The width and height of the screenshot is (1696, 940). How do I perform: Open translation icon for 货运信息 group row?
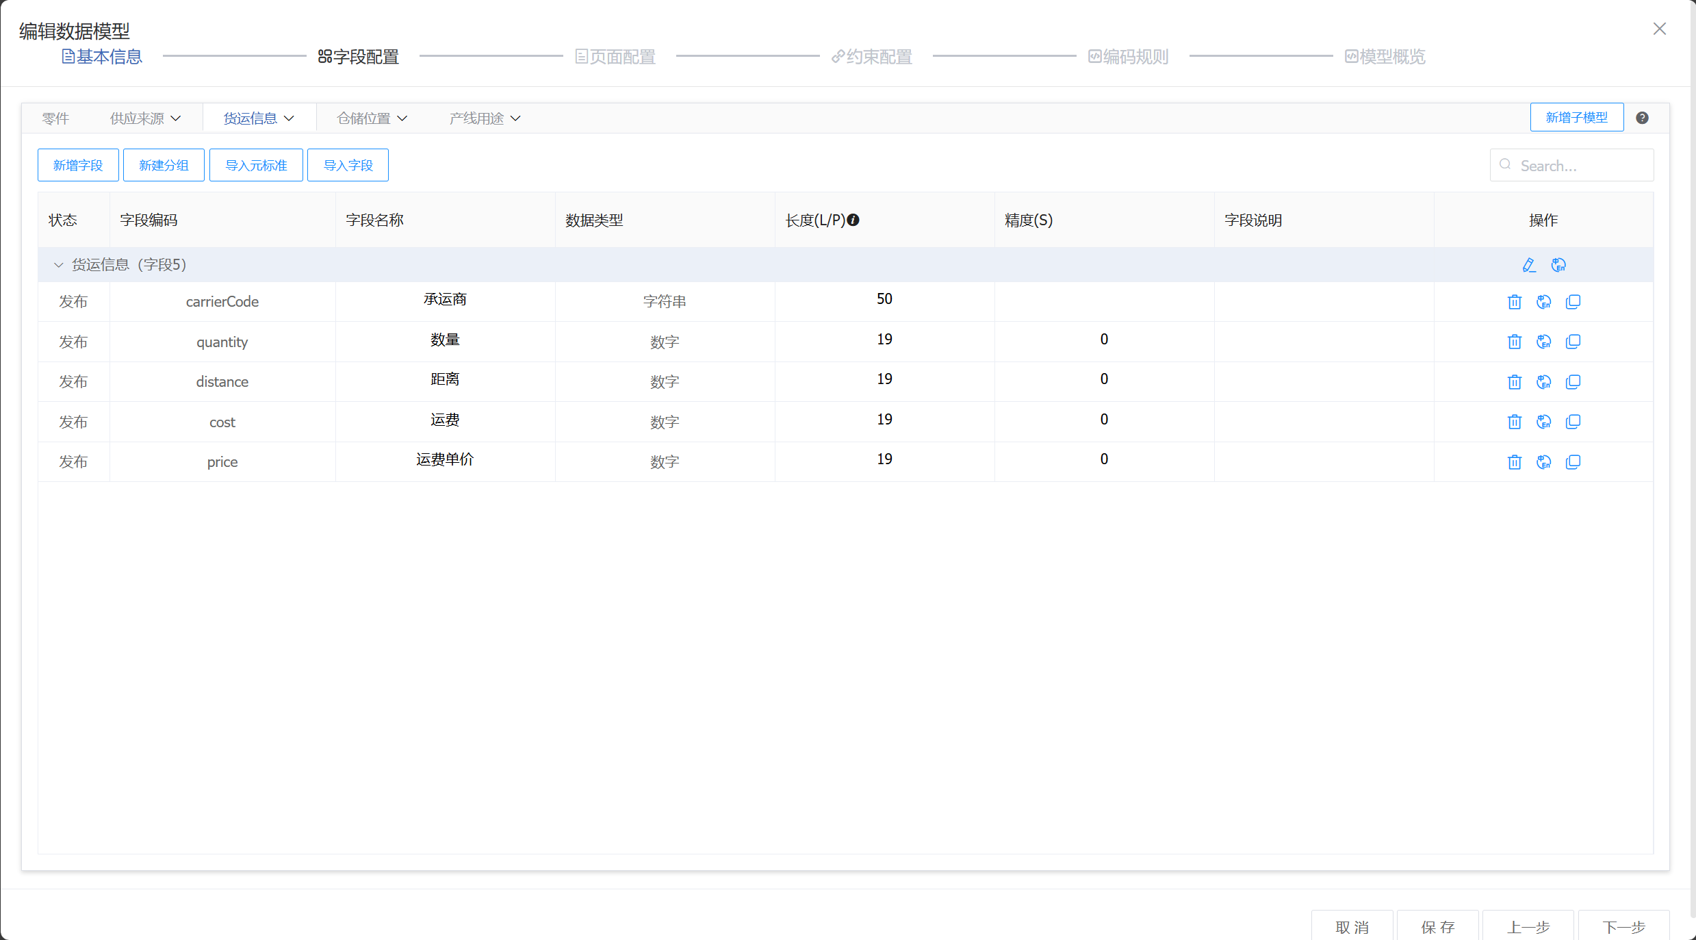tap(1558, 265)
